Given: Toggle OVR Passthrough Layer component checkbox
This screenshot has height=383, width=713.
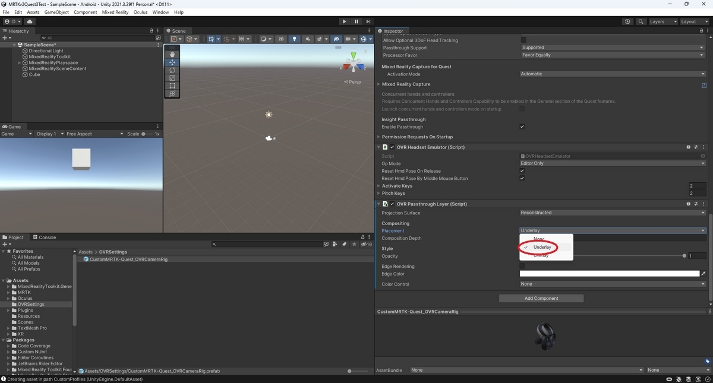Looking at the screenshot, I should point(392,204).
